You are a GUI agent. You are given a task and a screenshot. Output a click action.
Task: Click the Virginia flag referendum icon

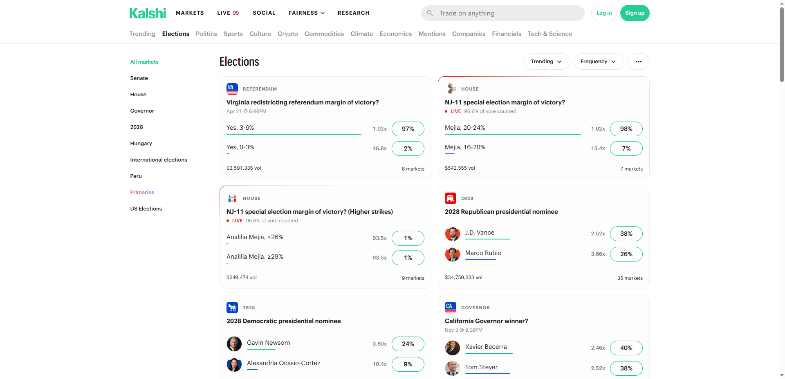tap(232, 89)
